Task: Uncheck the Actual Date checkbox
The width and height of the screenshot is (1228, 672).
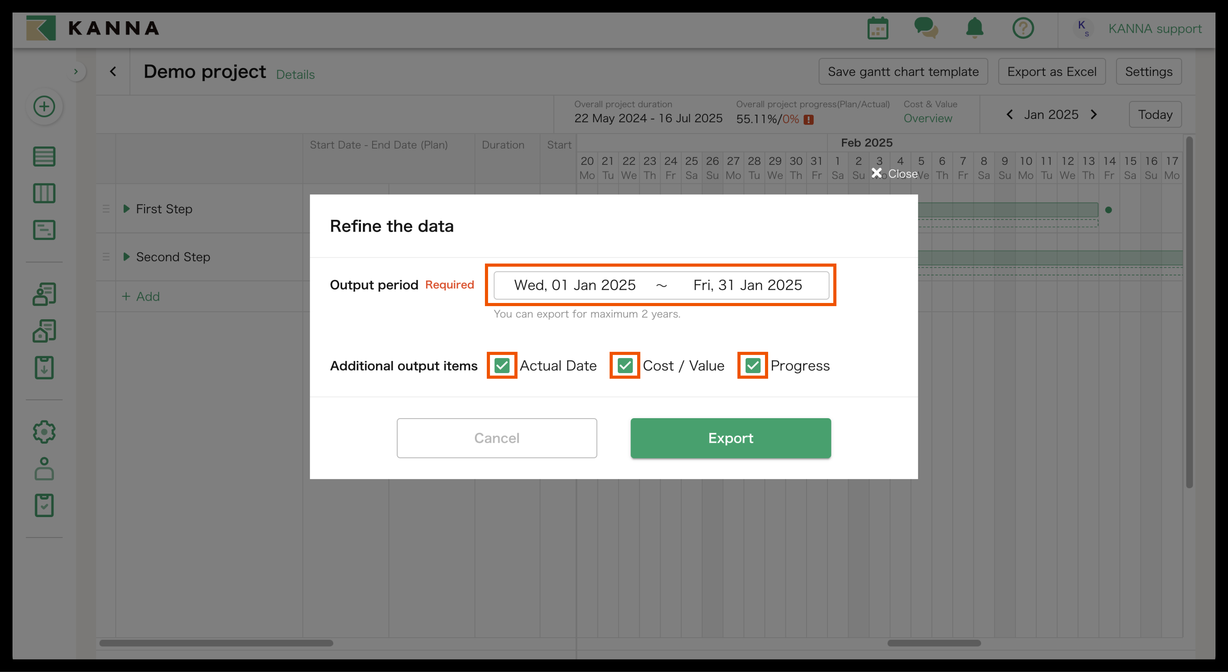Action: [x=502, y=365]
